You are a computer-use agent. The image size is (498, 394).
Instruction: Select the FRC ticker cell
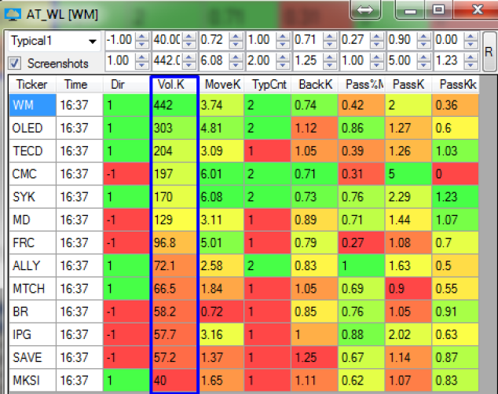[32, 243]
